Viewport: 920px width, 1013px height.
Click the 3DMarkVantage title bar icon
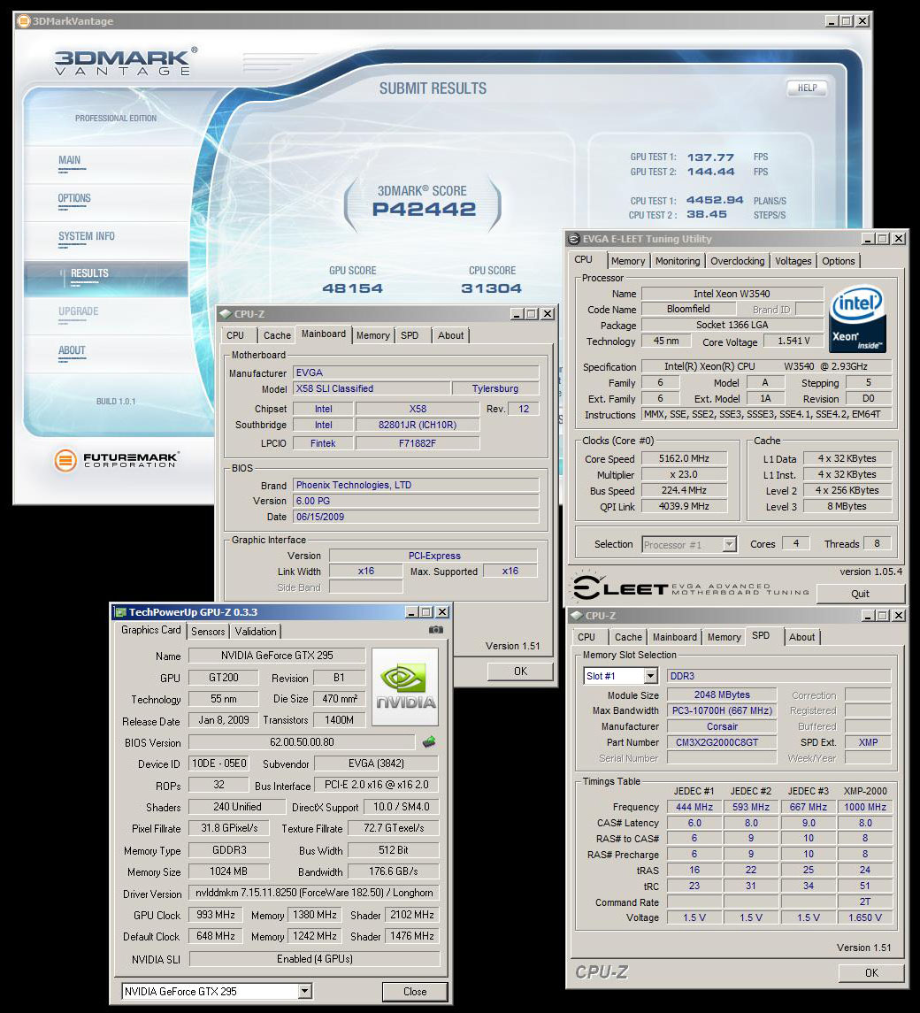[23, 20]
